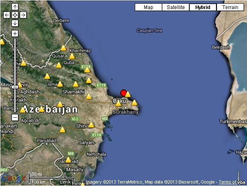The width and height of the screenshot is (247, 186).
Task: Click the yellow marker above Khachmaz
Action: tap(63, 48)
